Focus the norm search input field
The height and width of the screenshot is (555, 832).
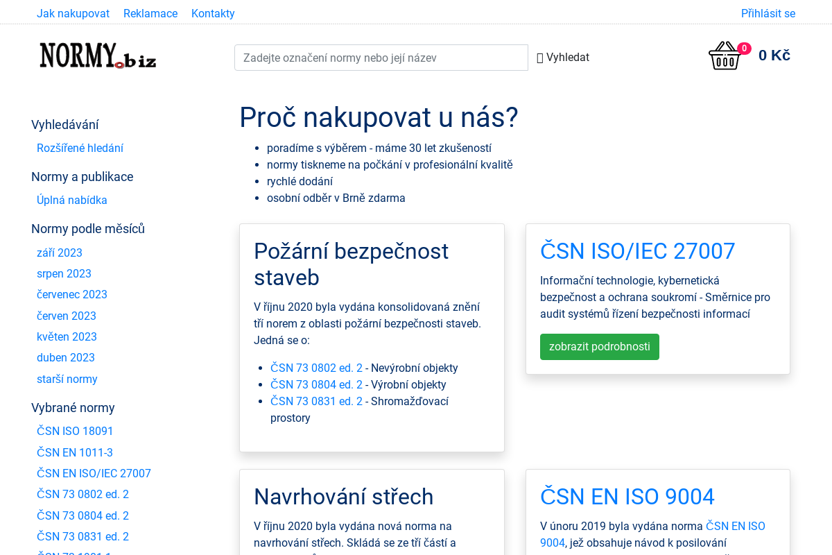pos(381,58)
